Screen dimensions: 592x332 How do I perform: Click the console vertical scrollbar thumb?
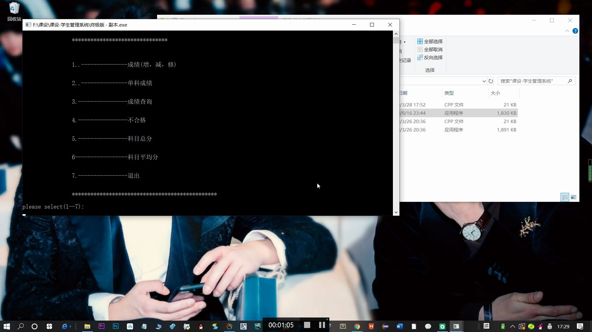[x=396, y=40]
